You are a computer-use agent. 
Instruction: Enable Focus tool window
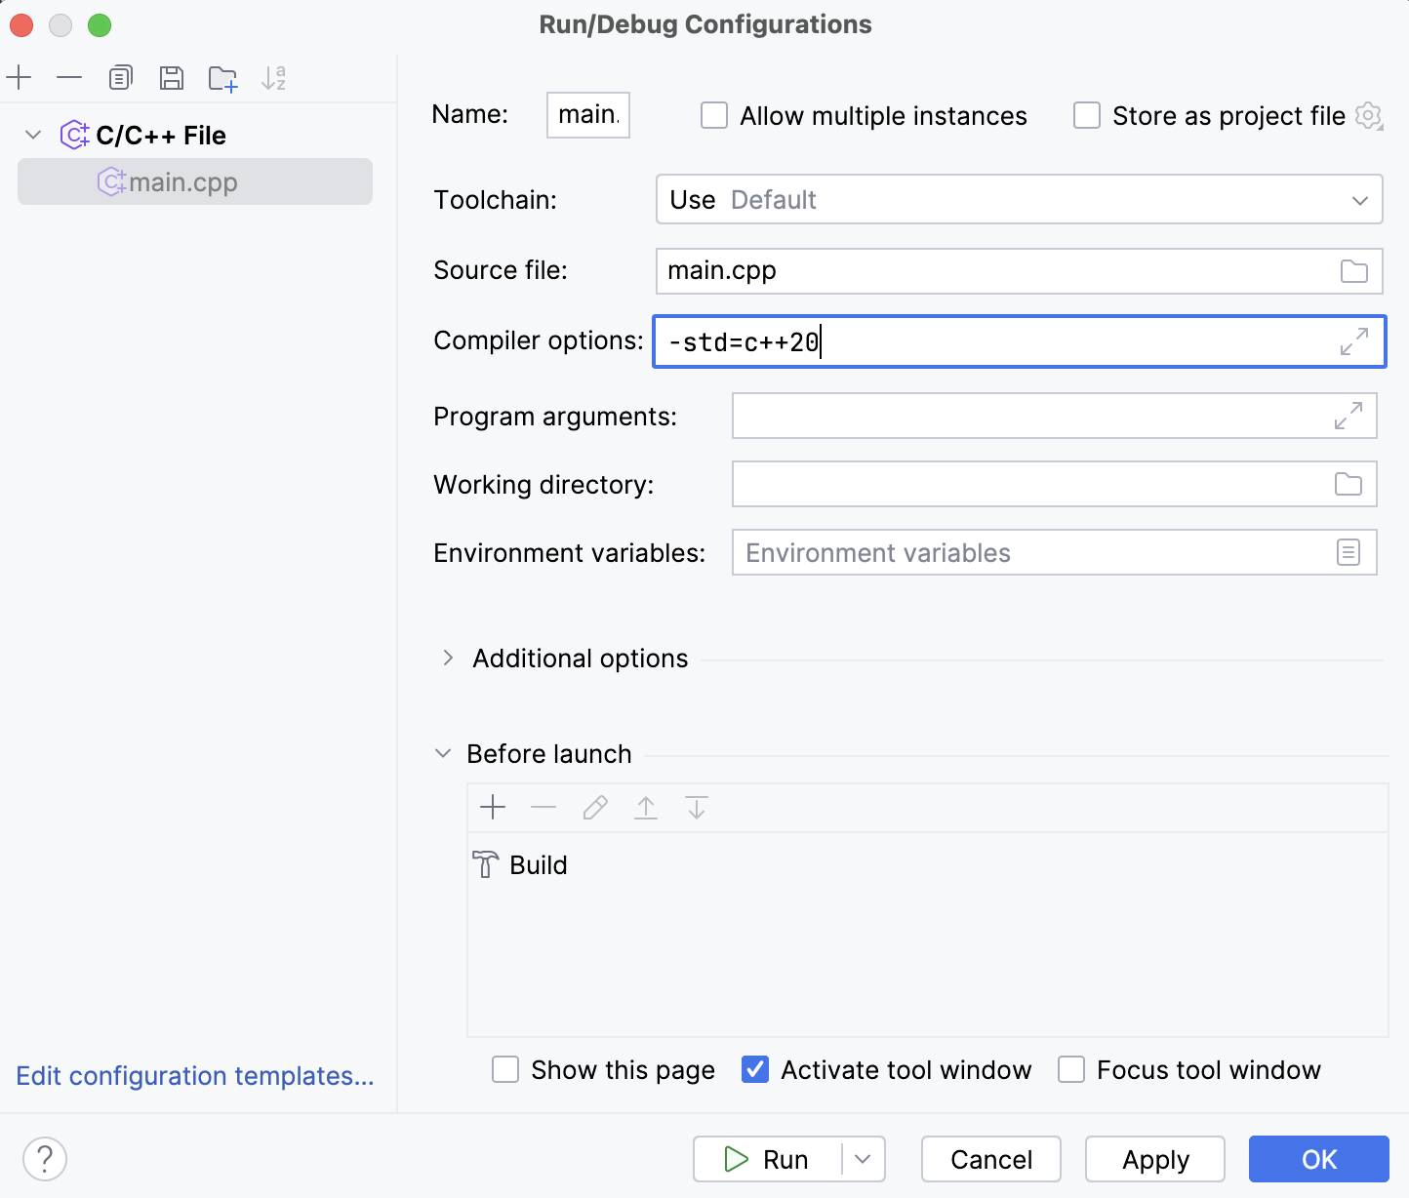1071,1069
